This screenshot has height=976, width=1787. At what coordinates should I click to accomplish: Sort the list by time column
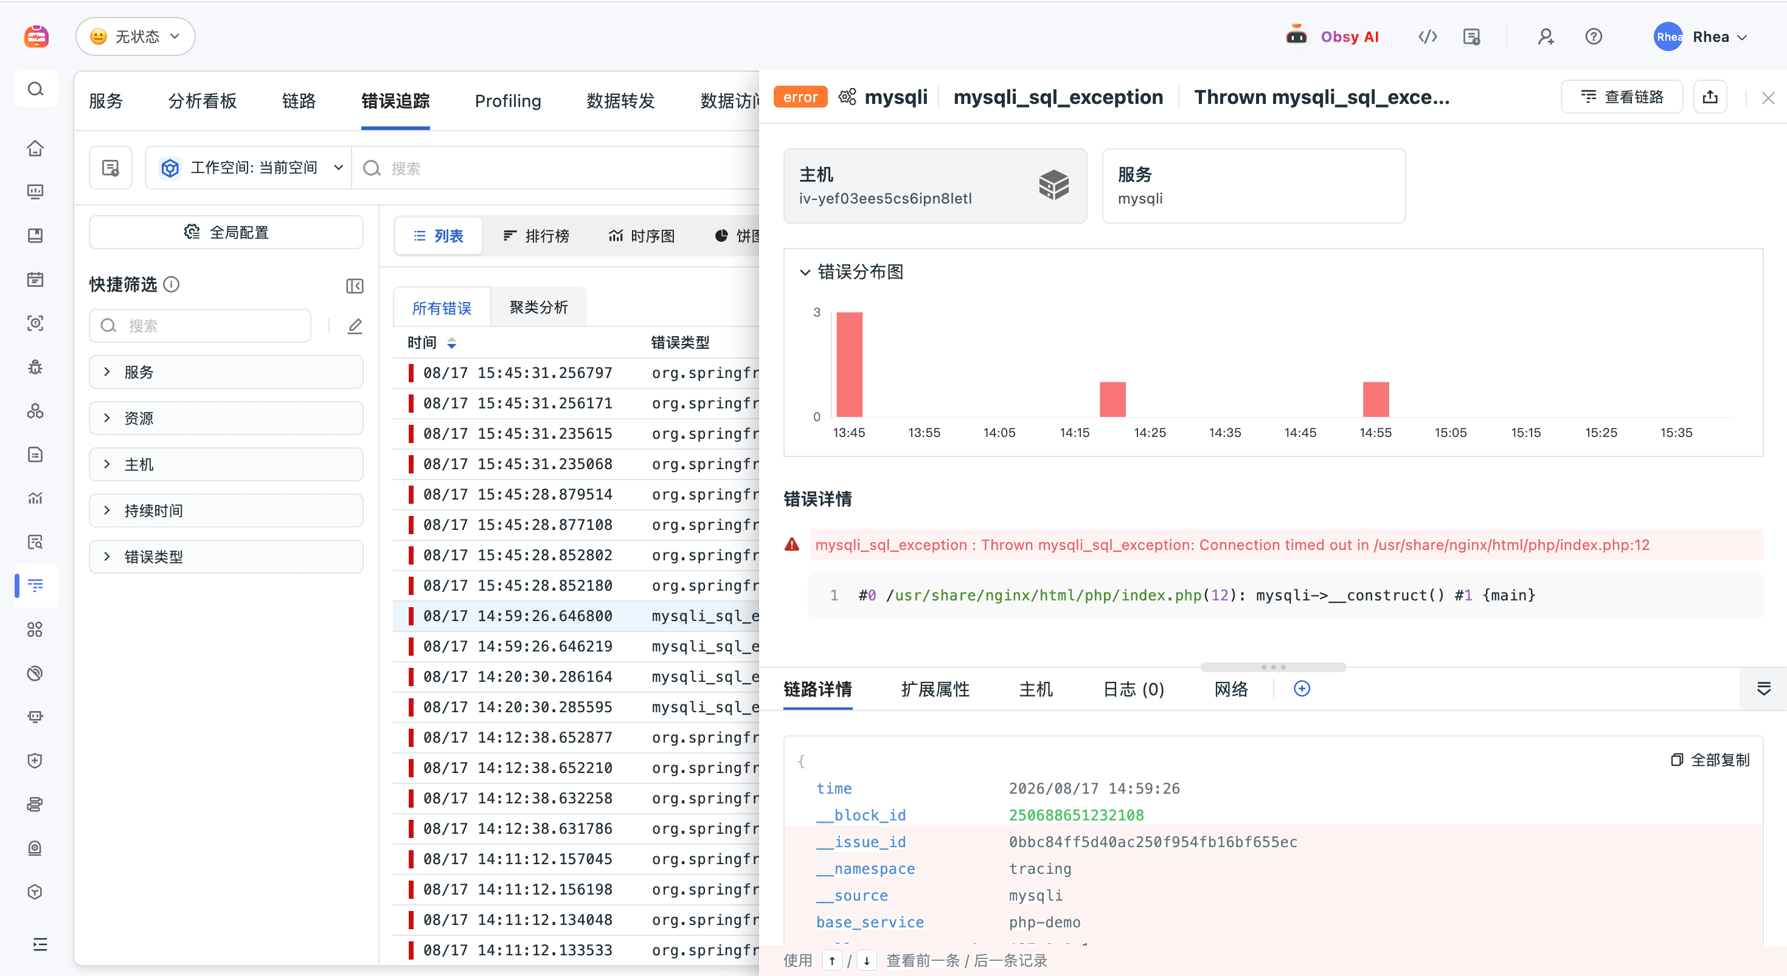click(451, 342)
